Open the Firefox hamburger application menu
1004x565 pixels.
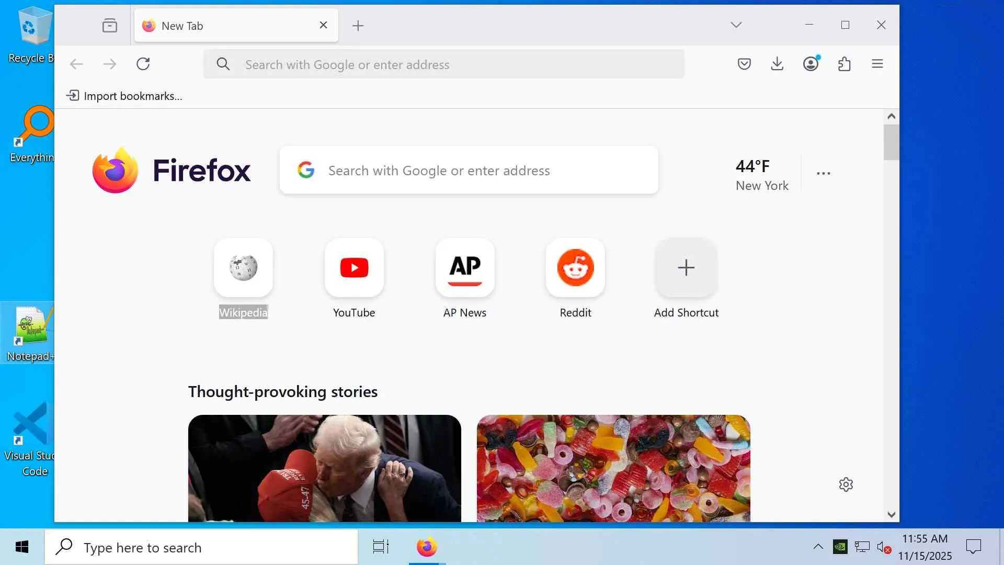(x=877, y=64)
